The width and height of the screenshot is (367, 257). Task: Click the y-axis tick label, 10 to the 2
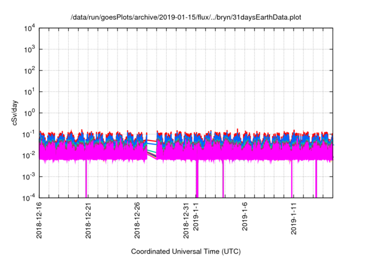pos(29,71)
